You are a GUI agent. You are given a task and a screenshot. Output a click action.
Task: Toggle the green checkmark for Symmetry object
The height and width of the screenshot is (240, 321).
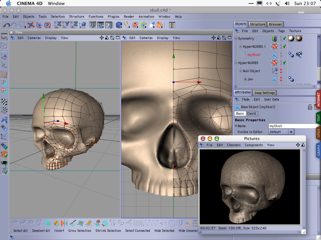[x=284, y=38]
